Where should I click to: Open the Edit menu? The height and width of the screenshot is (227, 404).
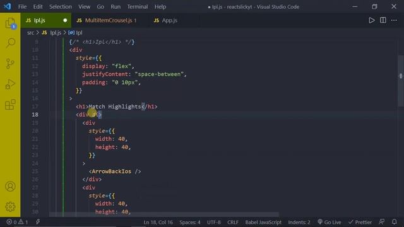(x=38, y=7)
